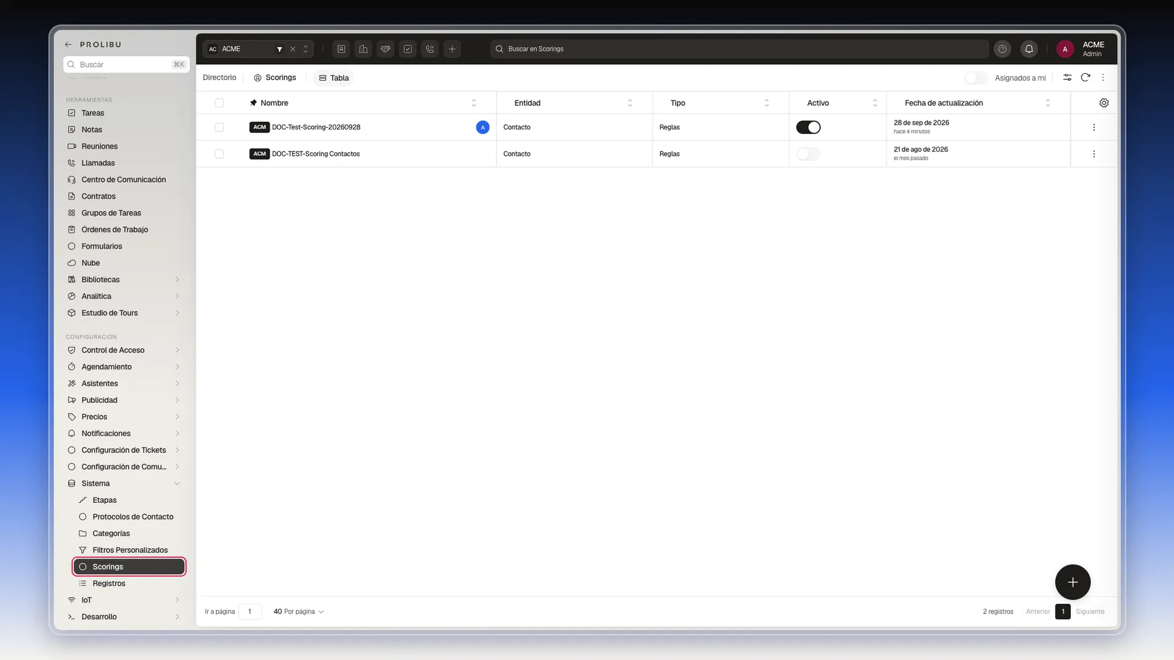Go back using the Prolibu arrow

click(68, 45)
